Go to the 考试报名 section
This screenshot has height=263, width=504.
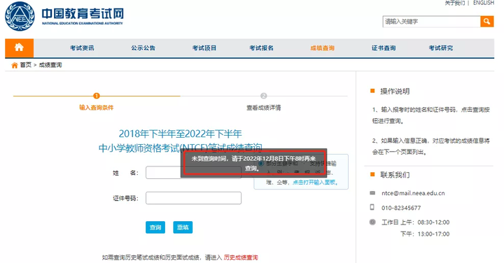coord(261,48)
